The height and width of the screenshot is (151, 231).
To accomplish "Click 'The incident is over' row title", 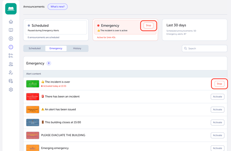I will 58,82.
